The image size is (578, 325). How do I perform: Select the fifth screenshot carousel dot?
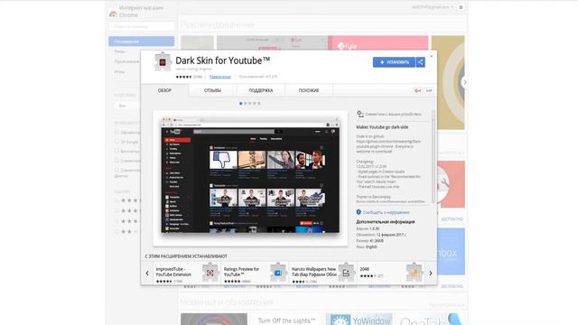[x=259, y=104]
